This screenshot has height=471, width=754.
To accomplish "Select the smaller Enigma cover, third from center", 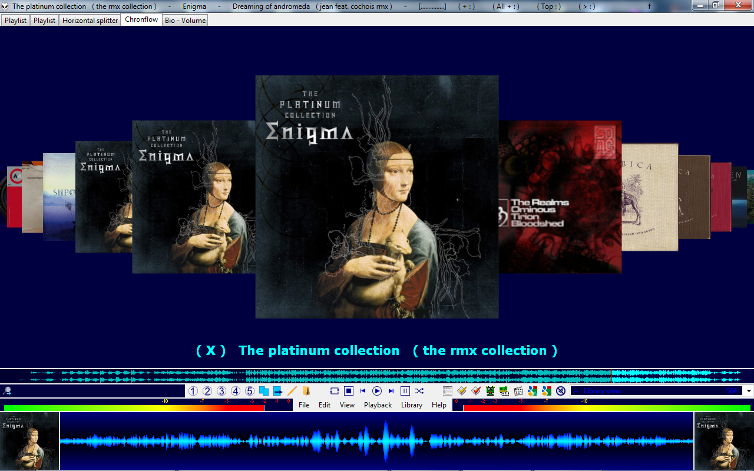I will pos(104,197).
